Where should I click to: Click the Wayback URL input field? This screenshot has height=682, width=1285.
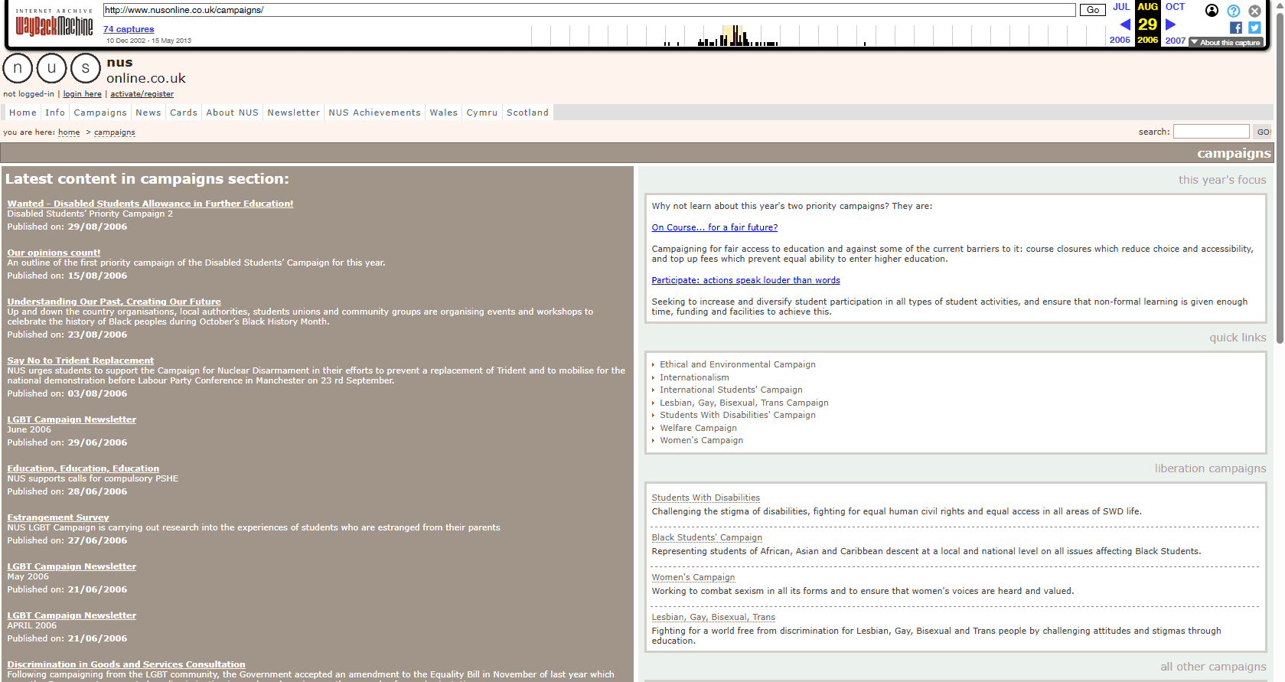pyautogui.click(x=589, y=10)
